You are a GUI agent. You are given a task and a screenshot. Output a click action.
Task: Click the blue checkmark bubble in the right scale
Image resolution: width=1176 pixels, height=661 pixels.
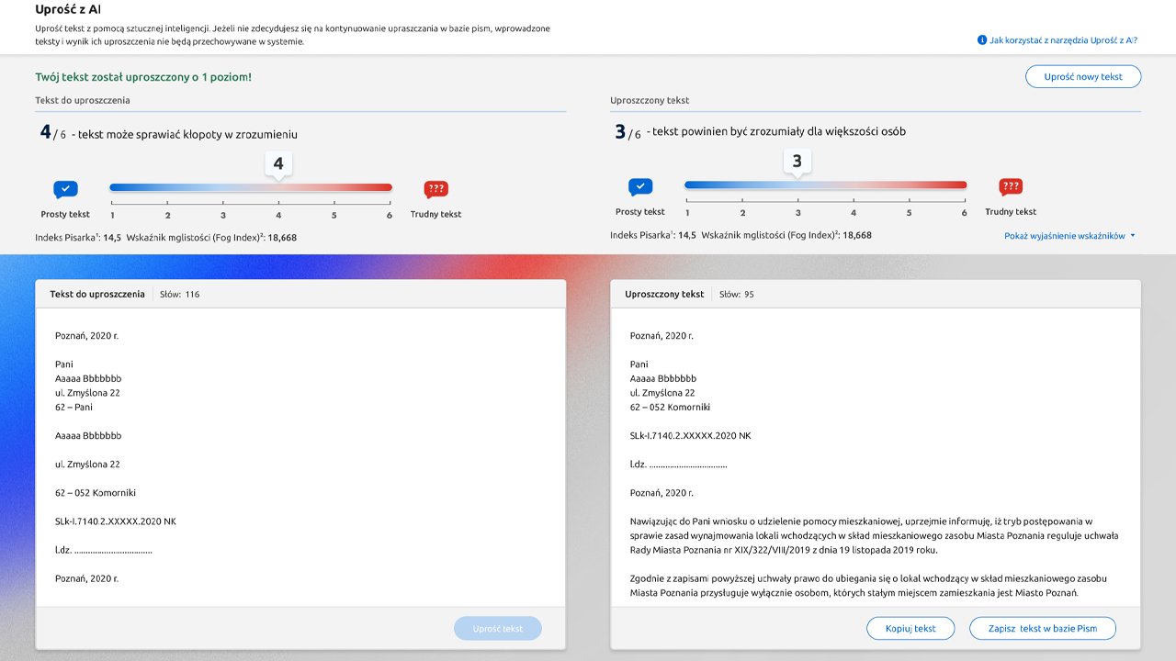point(640,186)
